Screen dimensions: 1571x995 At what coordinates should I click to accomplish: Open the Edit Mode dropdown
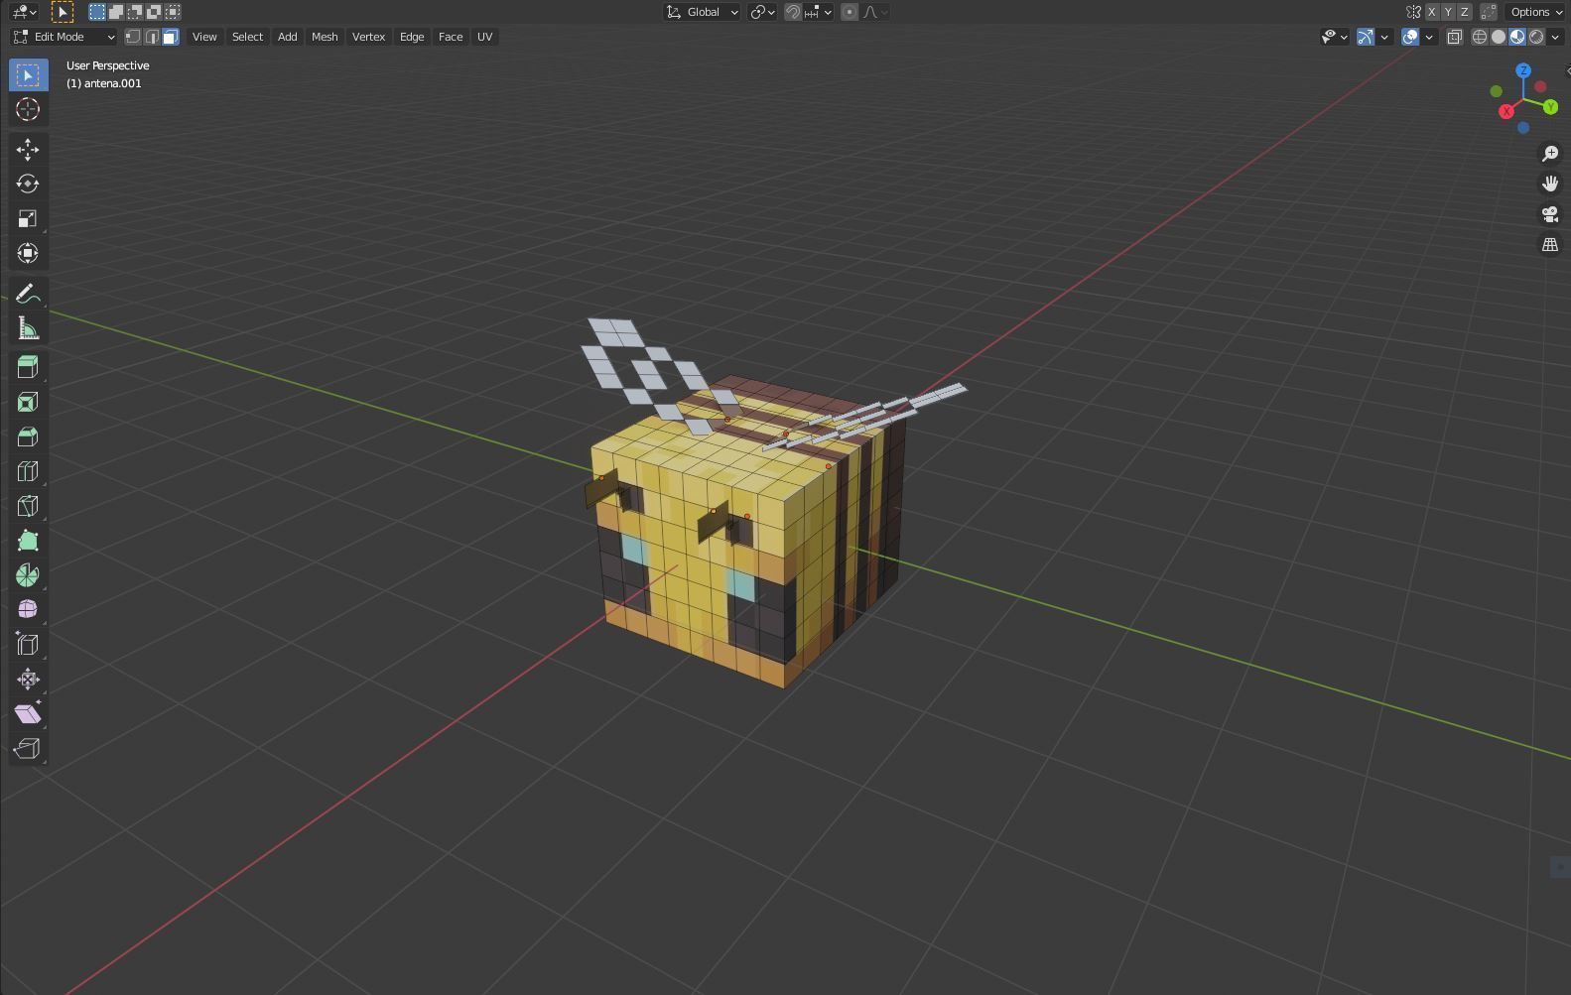tap(64, 37)
